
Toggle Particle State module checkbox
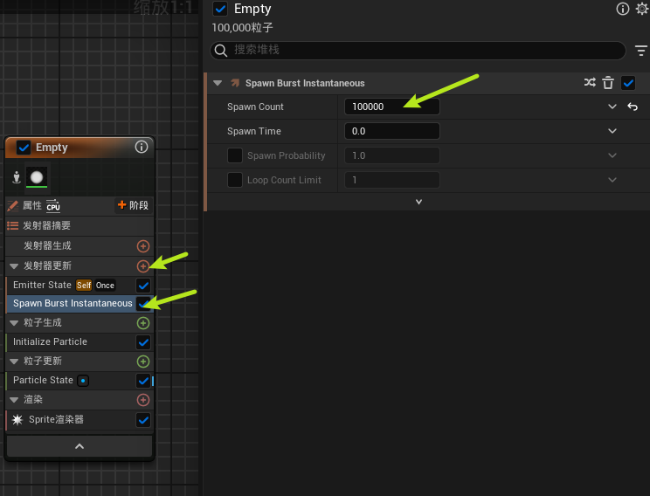pyautogui.click(x=143, y=381)
